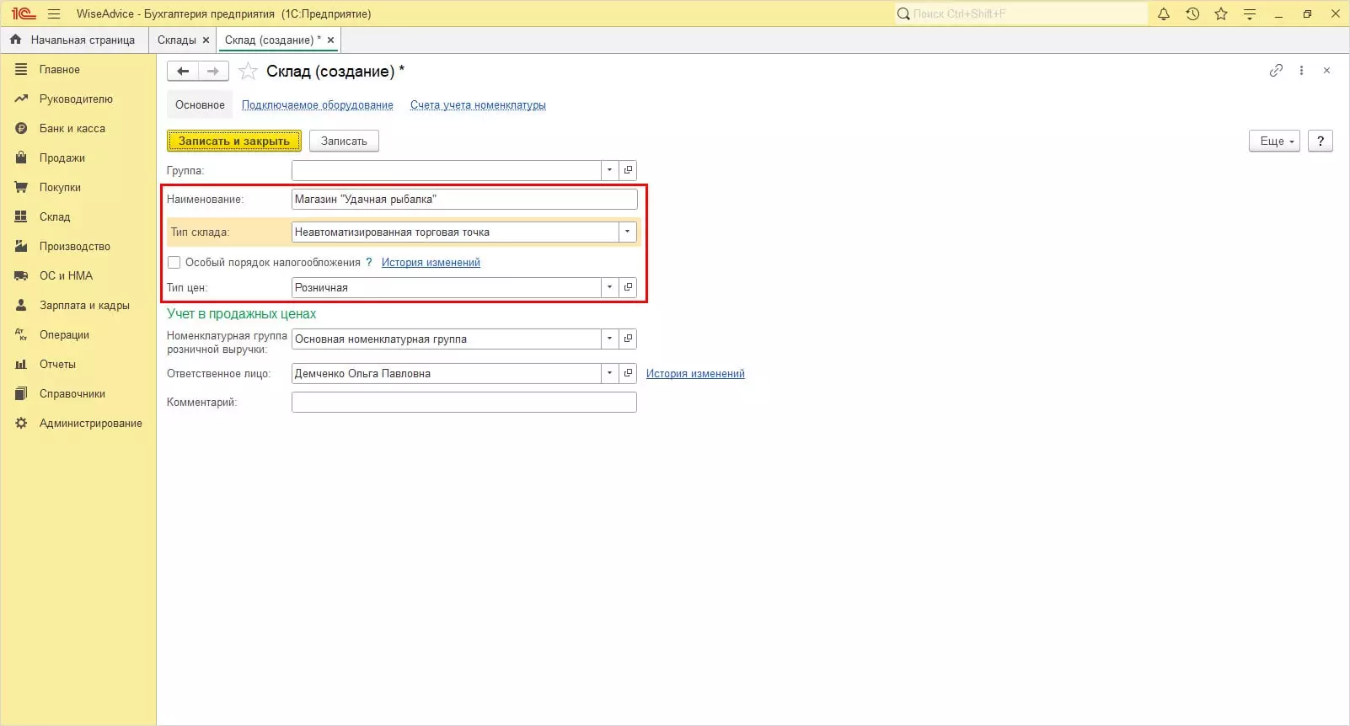Click the Наименование input field
This screenshot has height=726, width=1350.
464,200
